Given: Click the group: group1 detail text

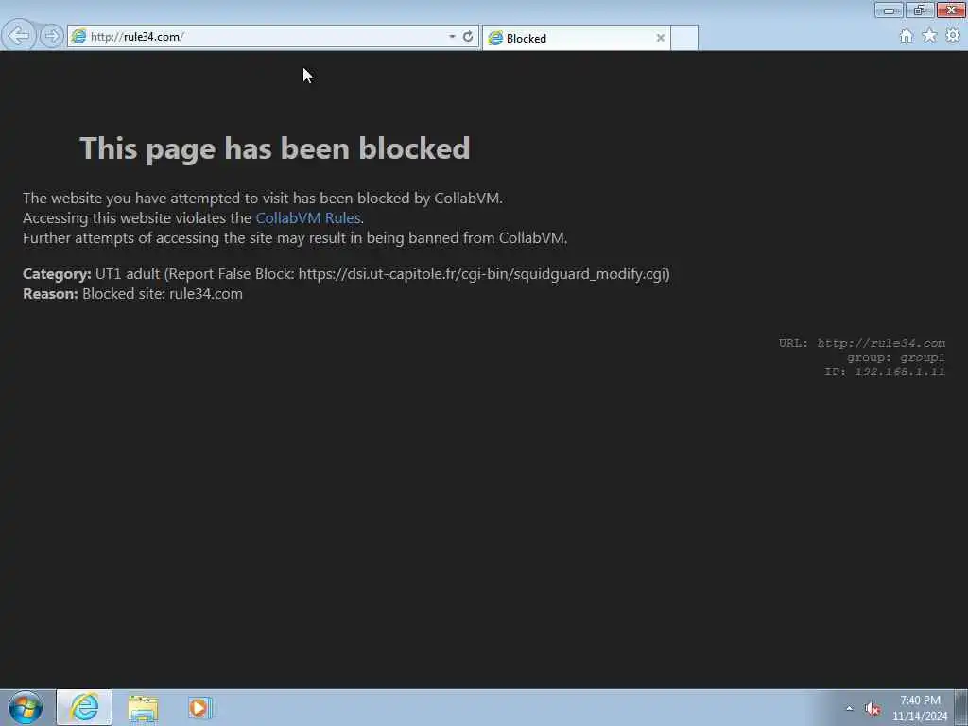Looking at the screenshot, I should tap(896, 357).
